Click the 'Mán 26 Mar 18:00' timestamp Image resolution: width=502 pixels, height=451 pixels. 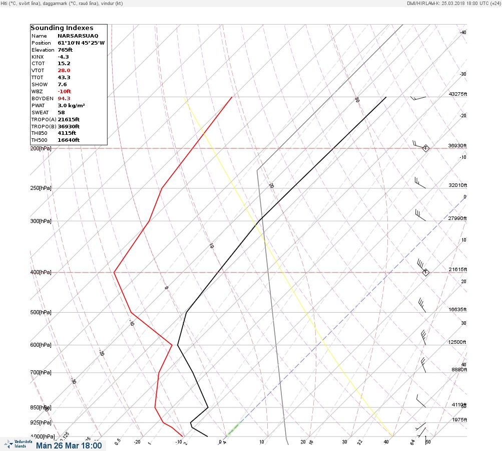point(69,445)
